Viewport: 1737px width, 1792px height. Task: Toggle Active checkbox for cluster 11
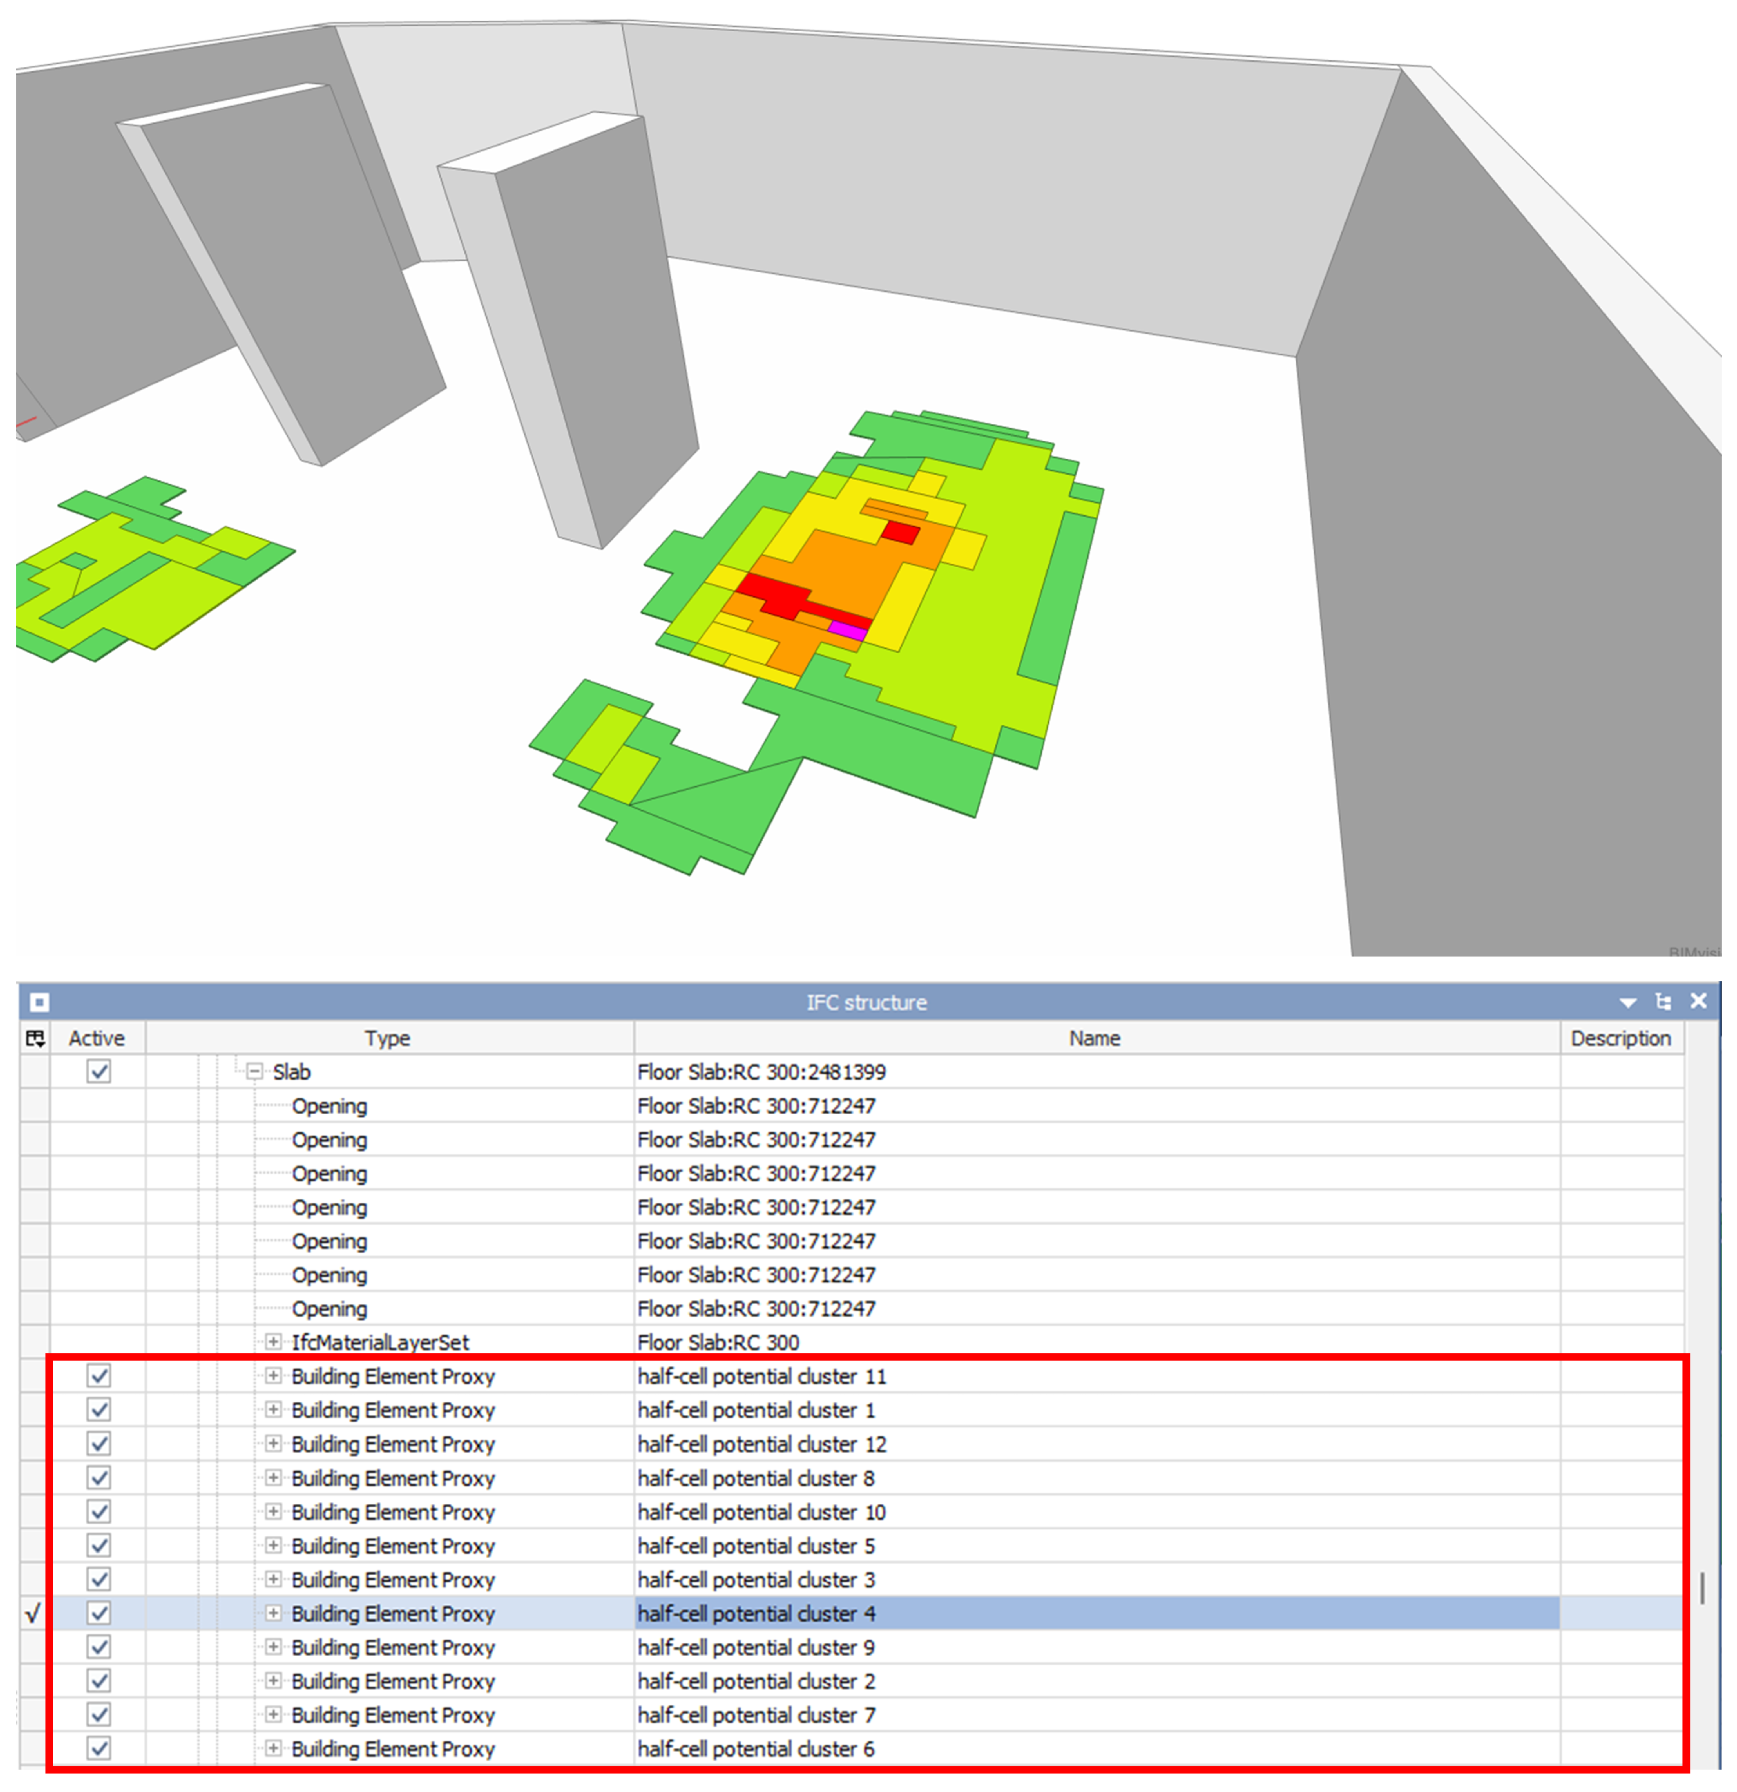99,1376
